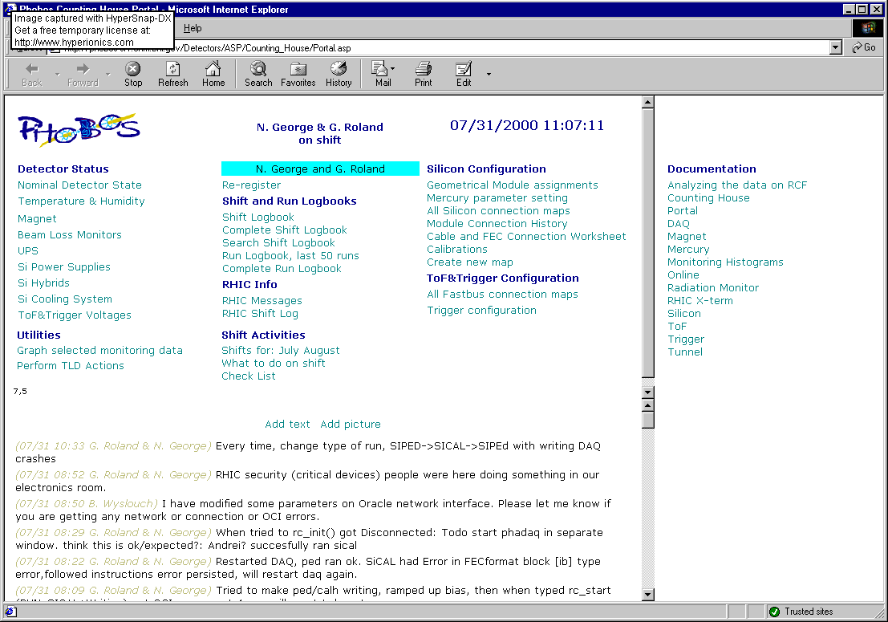Open Beam Loss Monitors link

tap(69, 234)
